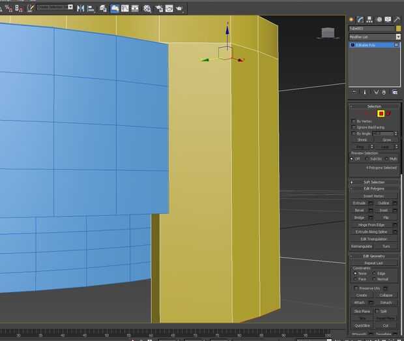
Task: Toggle Show End Result icon
Action: pyautogui.click(x=365, y=92)
